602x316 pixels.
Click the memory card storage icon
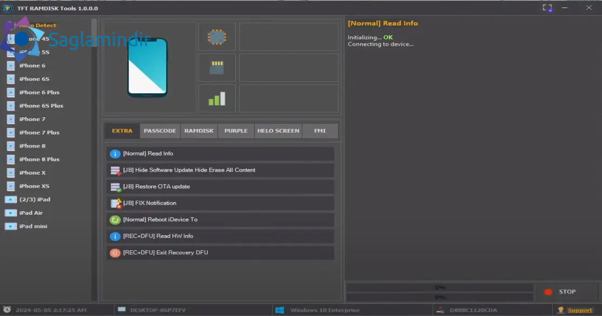tap(217, 68)
